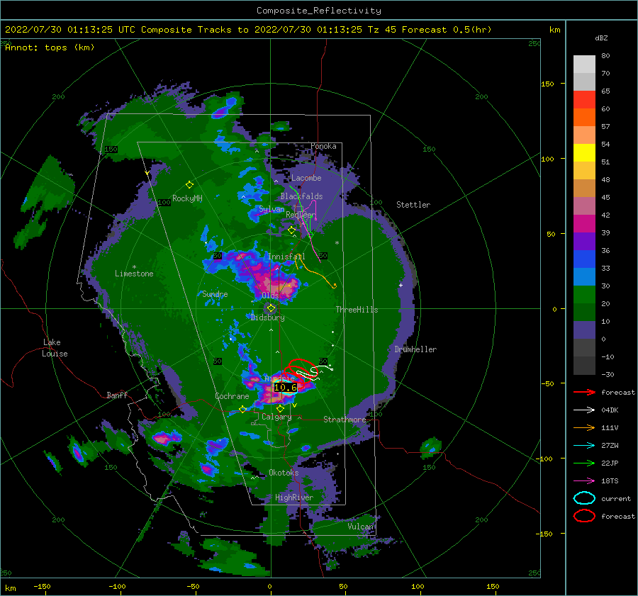Click the UTC Composite Tracks timestamp header

248,30
